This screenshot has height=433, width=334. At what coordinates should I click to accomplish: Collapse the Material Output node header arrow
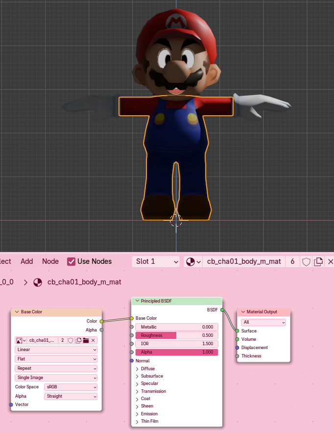tap(243, 312)
